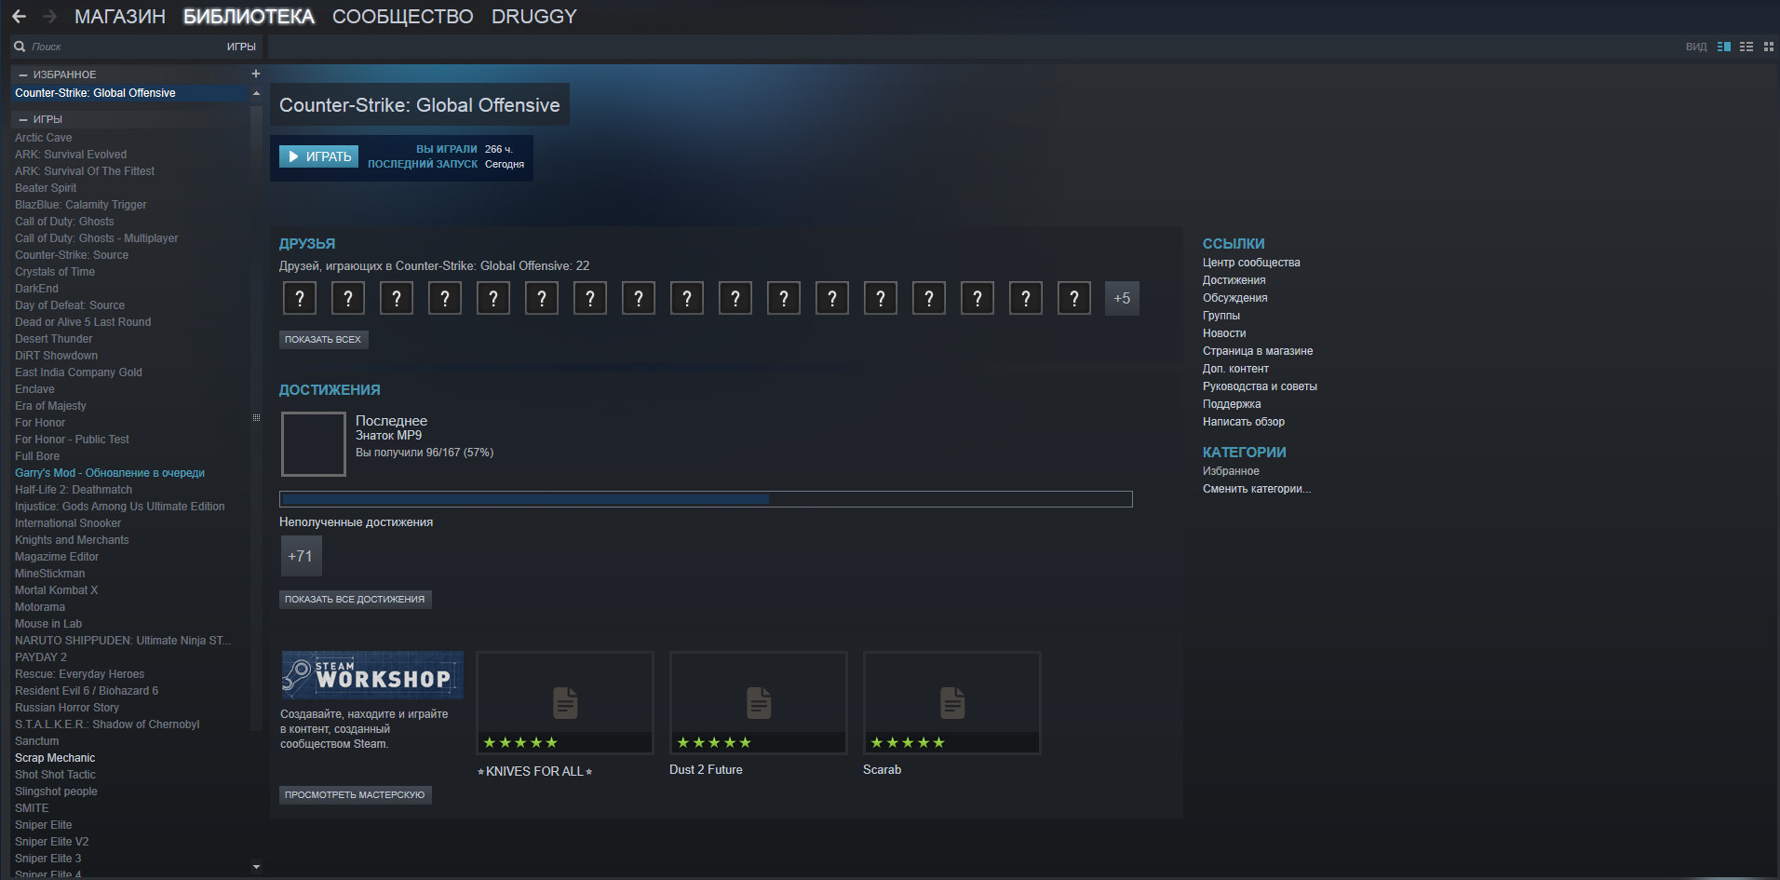1780x880 pixels.
Task: Add a category with the plus icon
Action: pyautogui.click(x=256, y=74)
